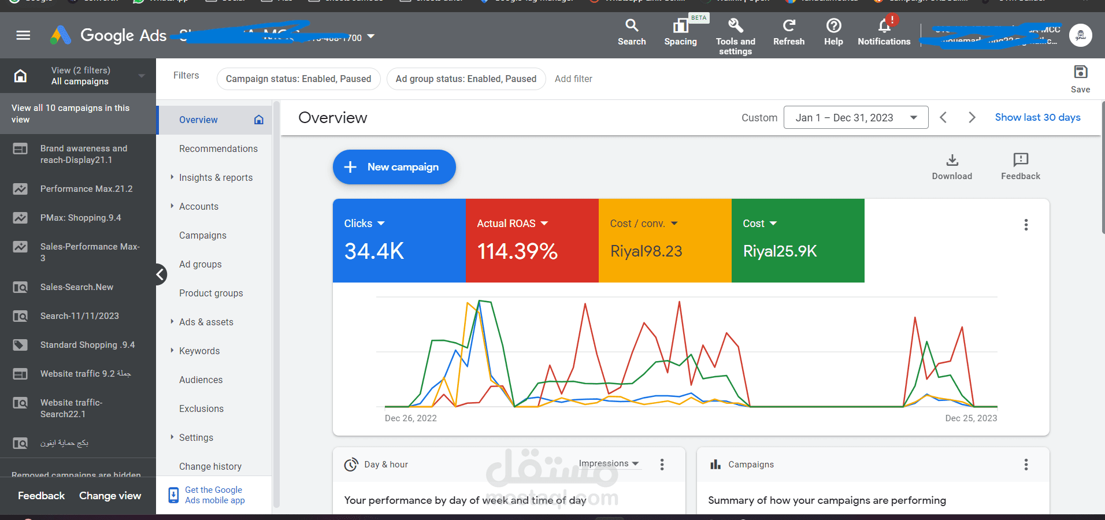
Task: Open the account profile avatar
Action: 1080,35
